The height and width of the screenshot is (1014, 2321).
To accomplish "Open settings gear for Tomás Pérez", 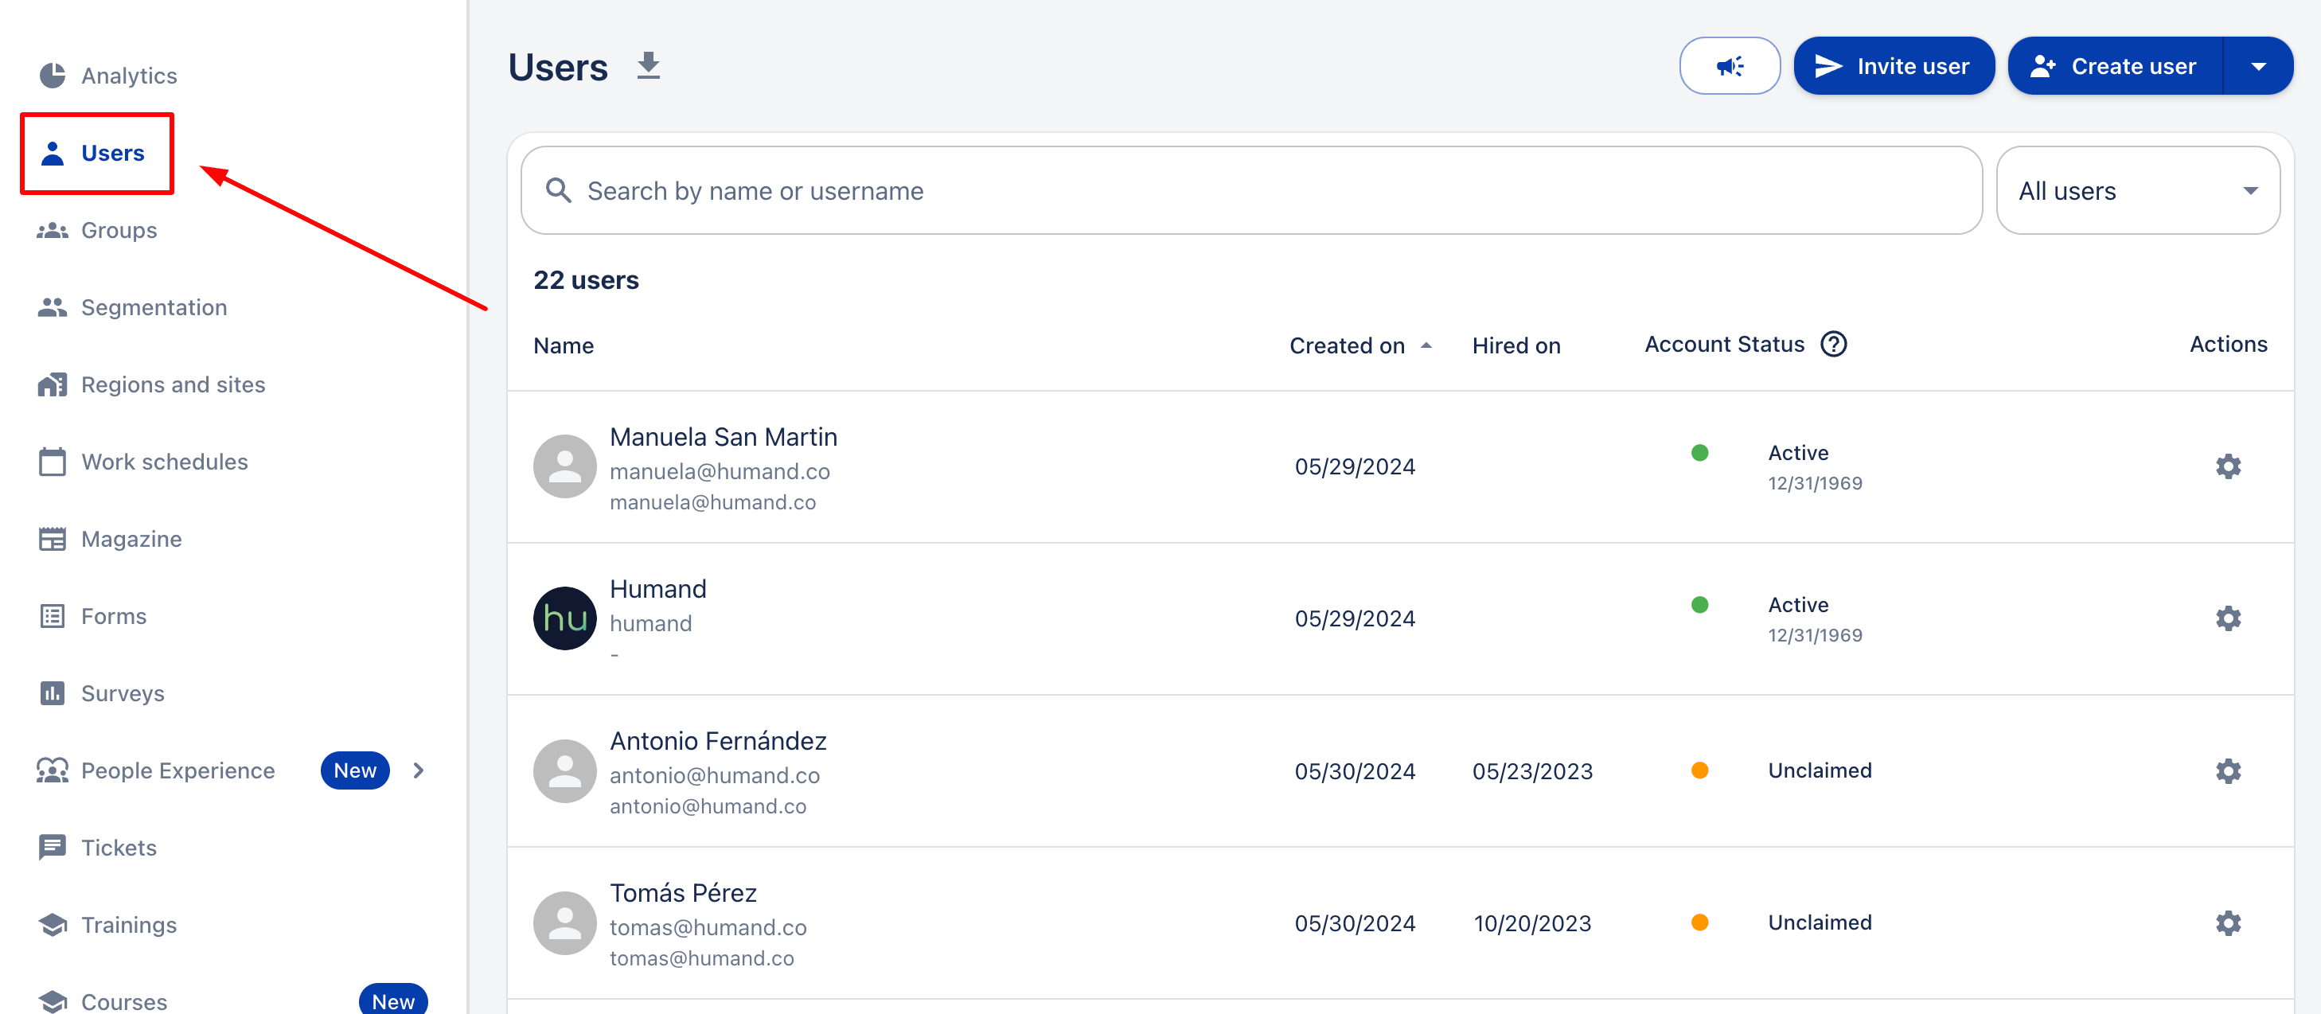I will pos(2226,923).
